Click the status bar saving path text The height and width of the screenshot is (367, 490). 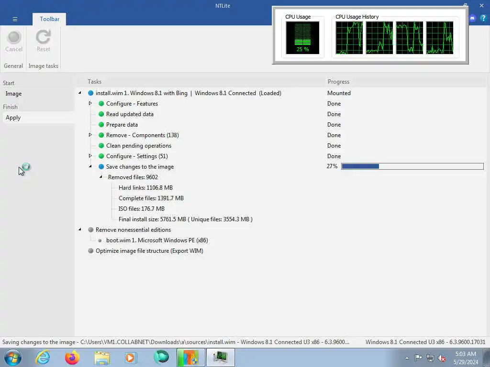pyautogui.click(x=176, y=342)
